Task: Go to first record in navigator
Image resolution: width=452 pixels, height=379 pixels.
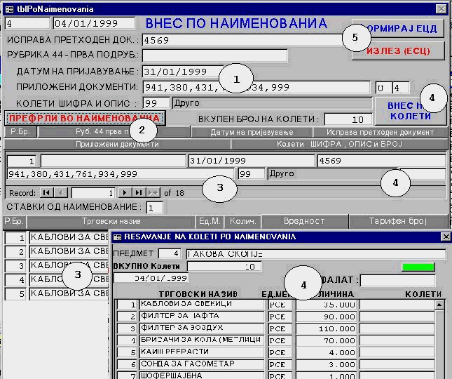Action: click(46, 192)
